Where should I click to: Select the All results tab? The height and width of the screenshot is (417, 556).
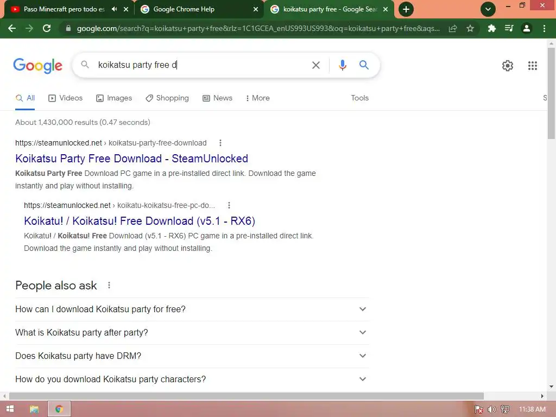(25, 98)
